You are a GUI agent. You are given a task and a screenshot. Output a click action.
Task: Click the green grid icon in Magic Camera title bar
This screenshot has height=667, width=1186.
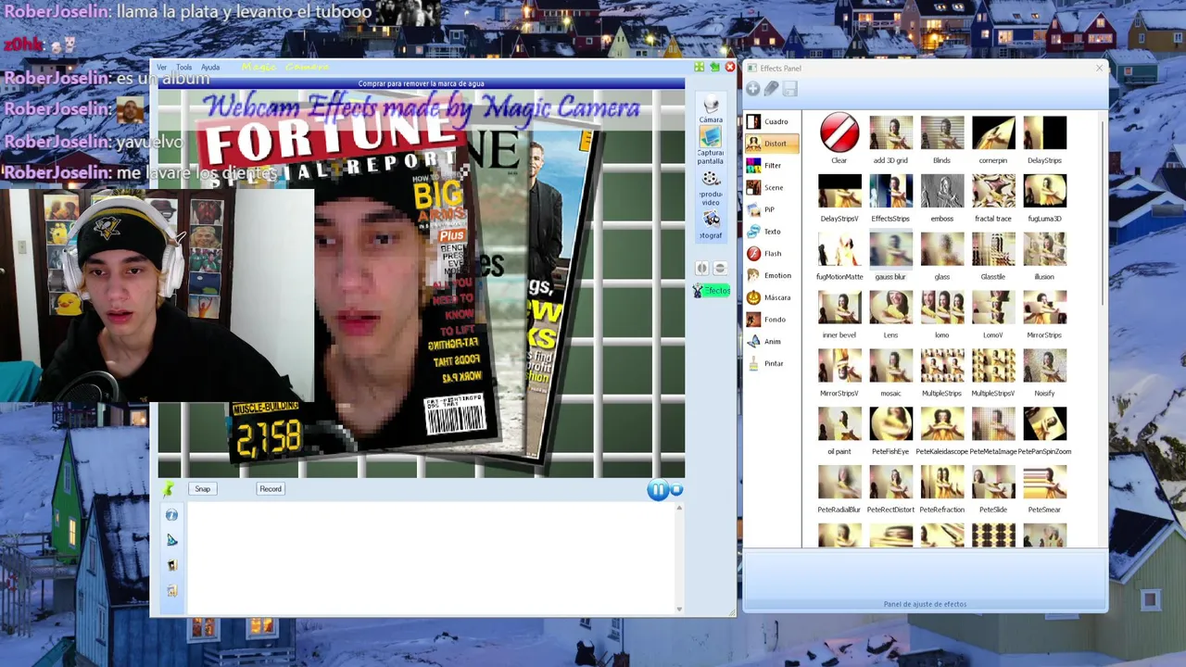pos(700,68)
